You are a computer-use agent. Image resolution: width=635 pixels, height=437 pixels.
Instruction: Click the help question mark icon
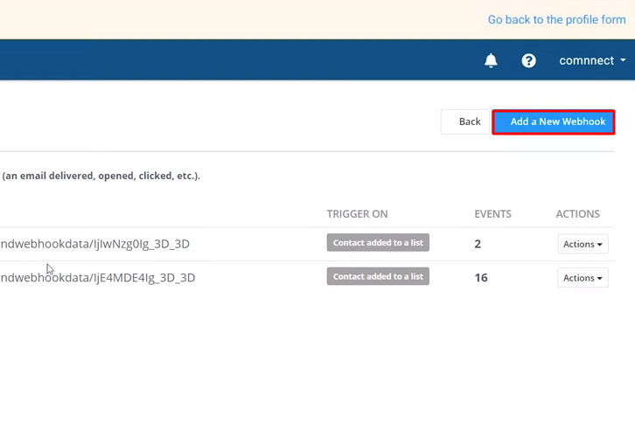pyautogui.click(x=528, y=60)
